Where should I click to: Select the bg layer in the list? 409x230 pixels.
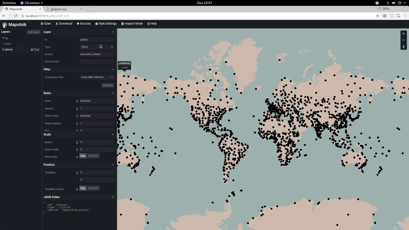click(x=21, y=38)
